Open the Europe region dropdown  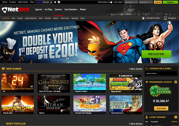(47, 2)
